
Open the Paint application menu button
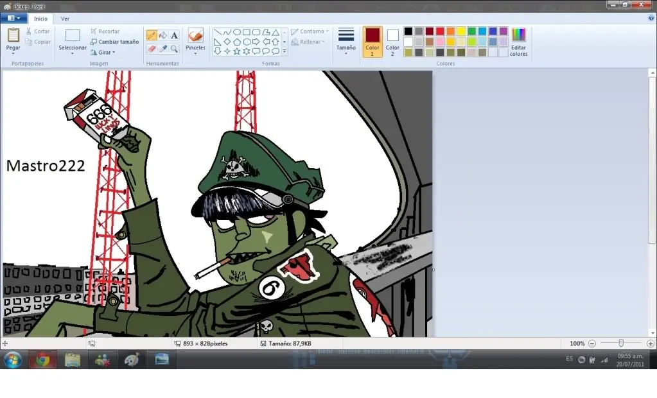(x=14, y=19)
